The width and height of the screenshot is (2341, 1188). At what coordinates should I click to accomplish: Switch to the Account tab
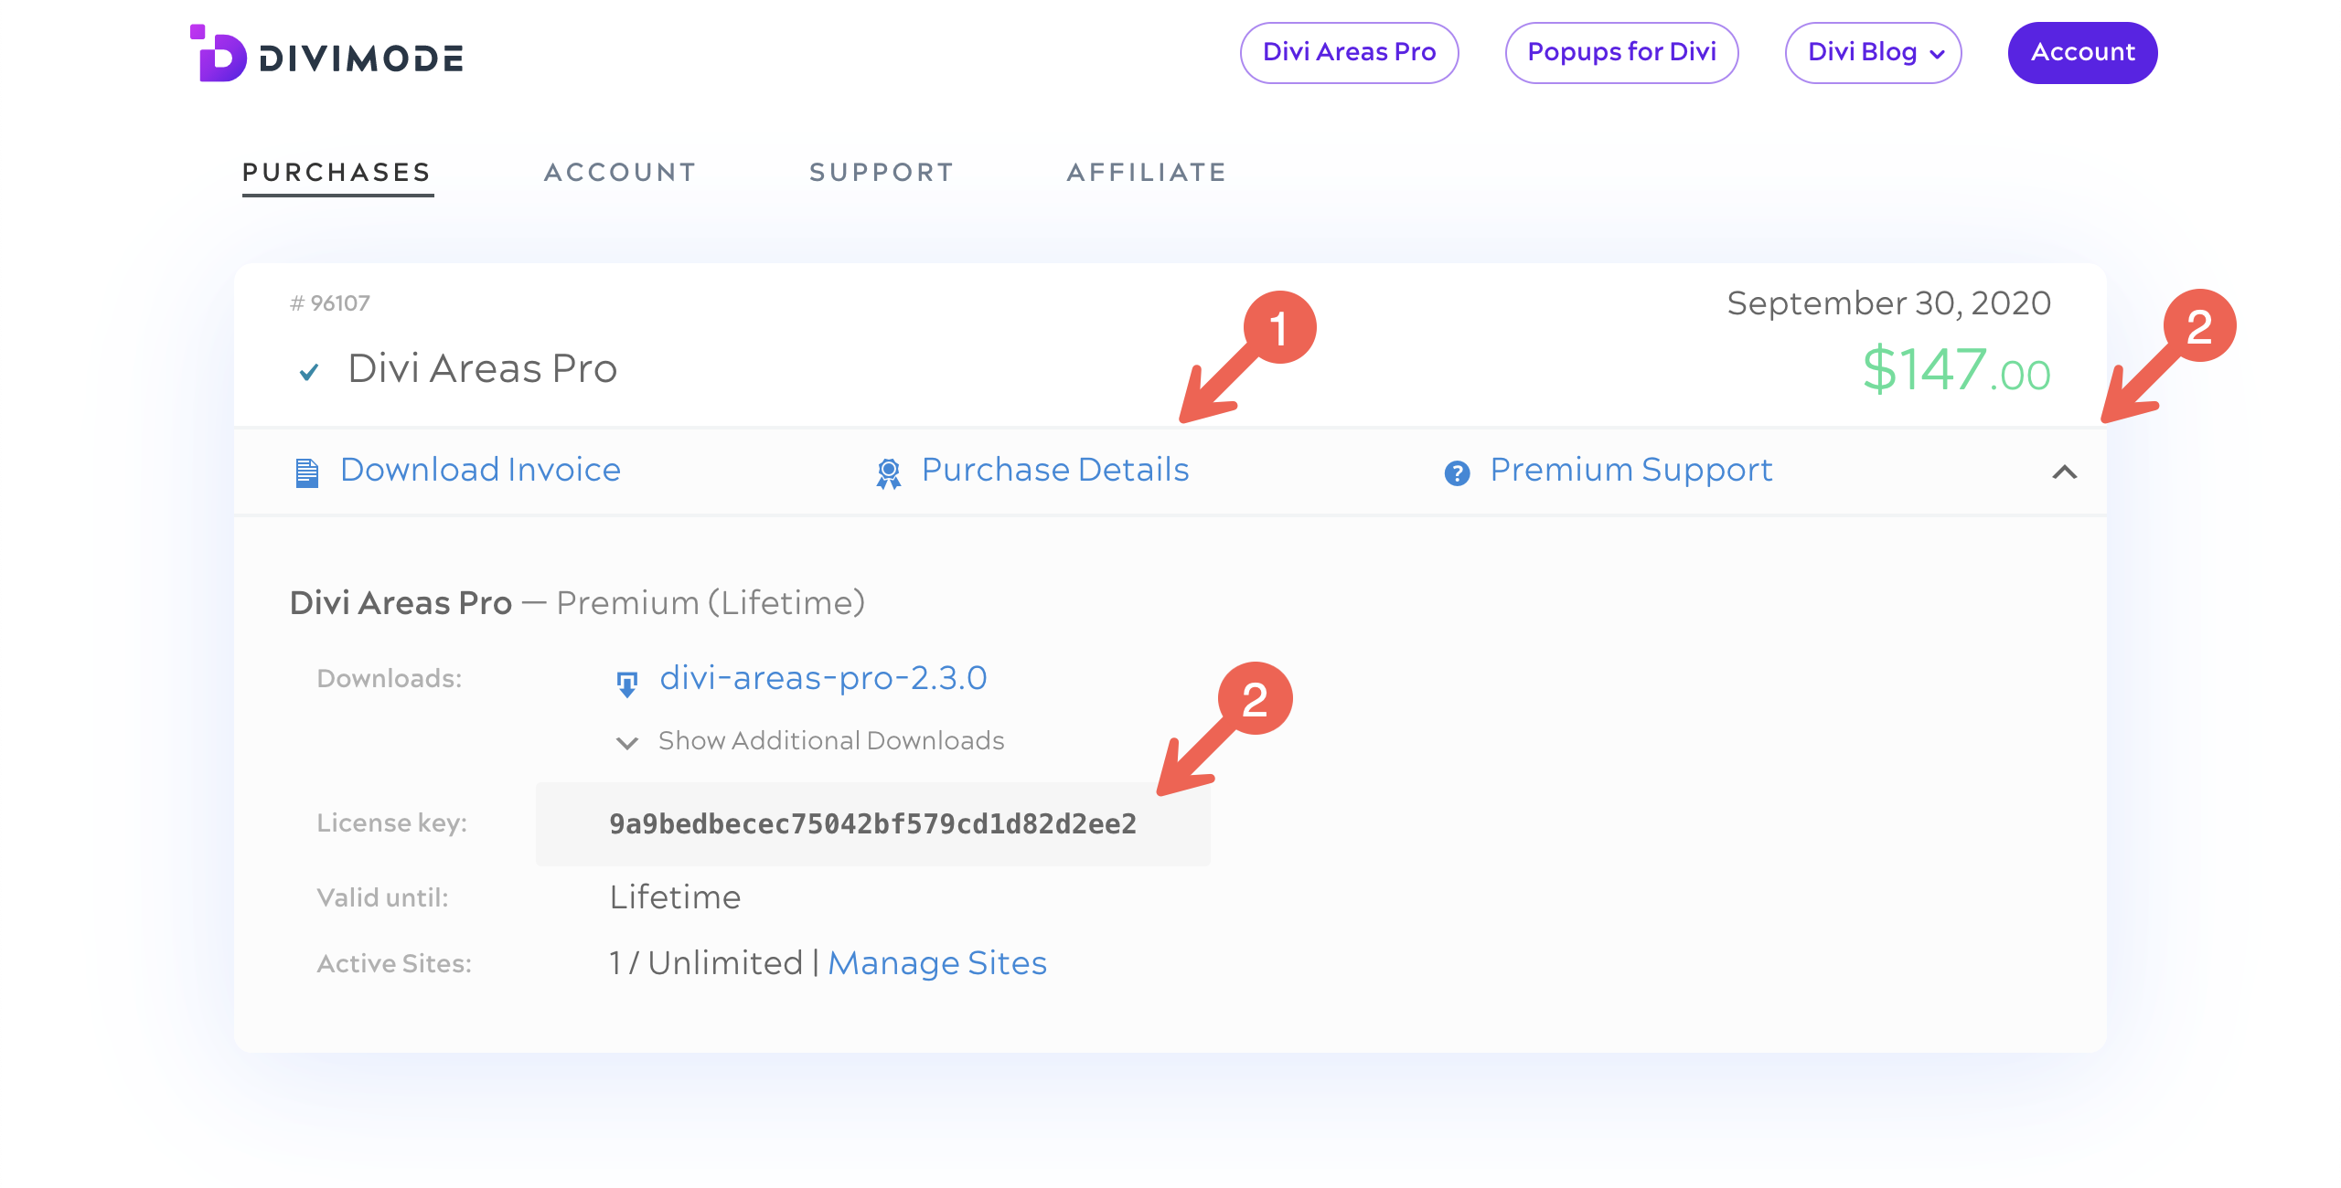(620, 172)
